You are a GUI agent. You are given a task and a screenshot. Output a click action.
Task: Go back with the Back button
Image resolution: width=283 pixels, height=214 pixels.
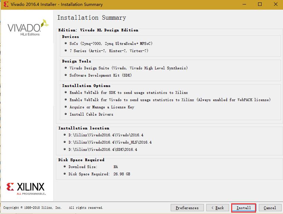click(x=217, y=208)
